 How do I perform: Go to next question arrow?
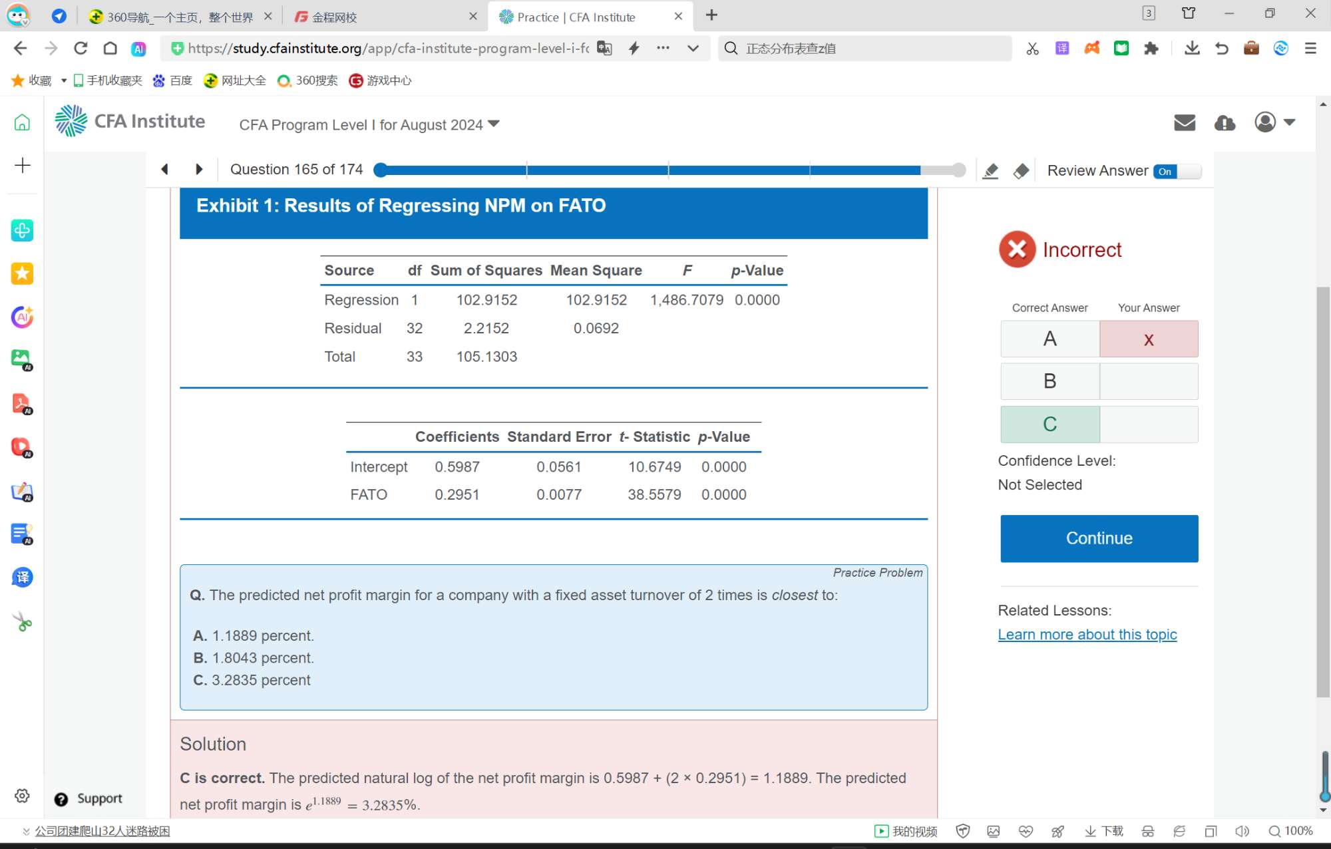pyautogui.click(x=198, y=170)
